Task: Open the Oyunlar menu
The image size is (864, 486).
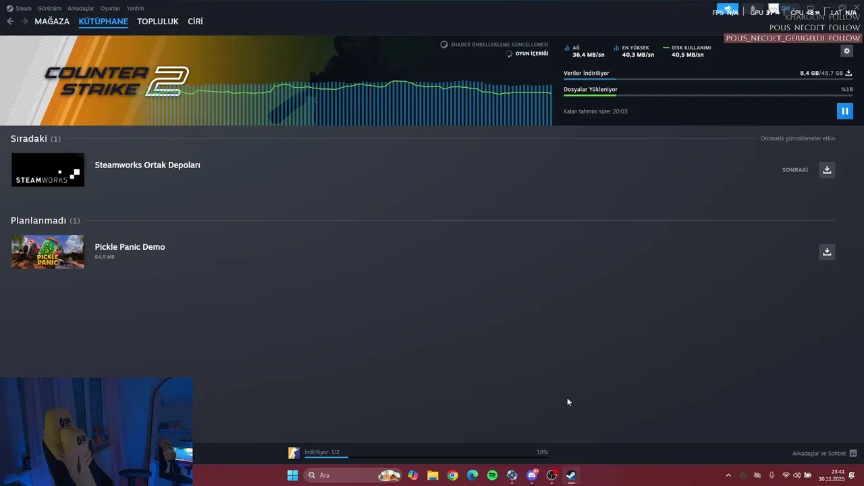Action: (x=110, y=8)
